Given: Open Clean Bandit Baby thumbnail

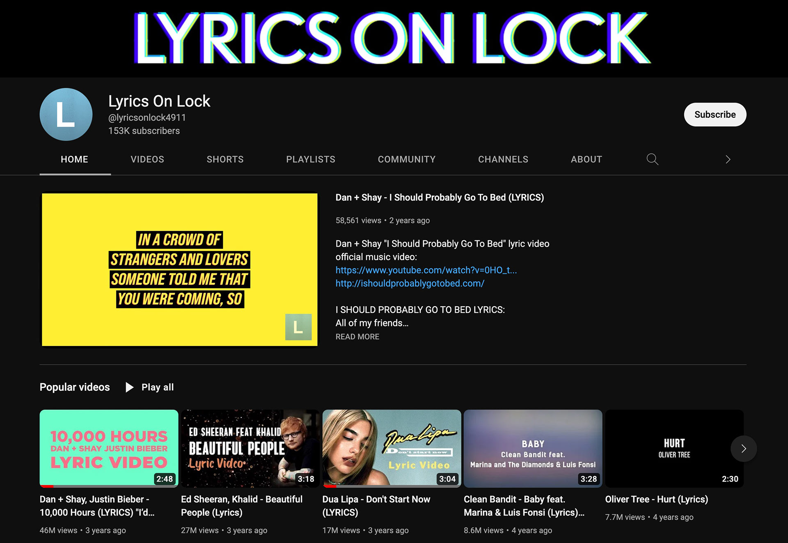Looking at the screenshot, I should [533, 449].
